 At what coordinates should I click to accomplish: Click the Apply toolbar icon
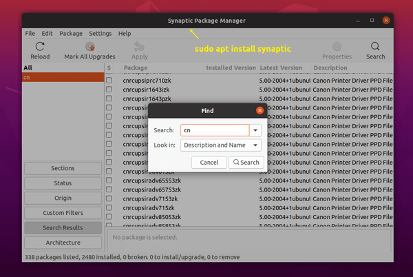(139, 47)
